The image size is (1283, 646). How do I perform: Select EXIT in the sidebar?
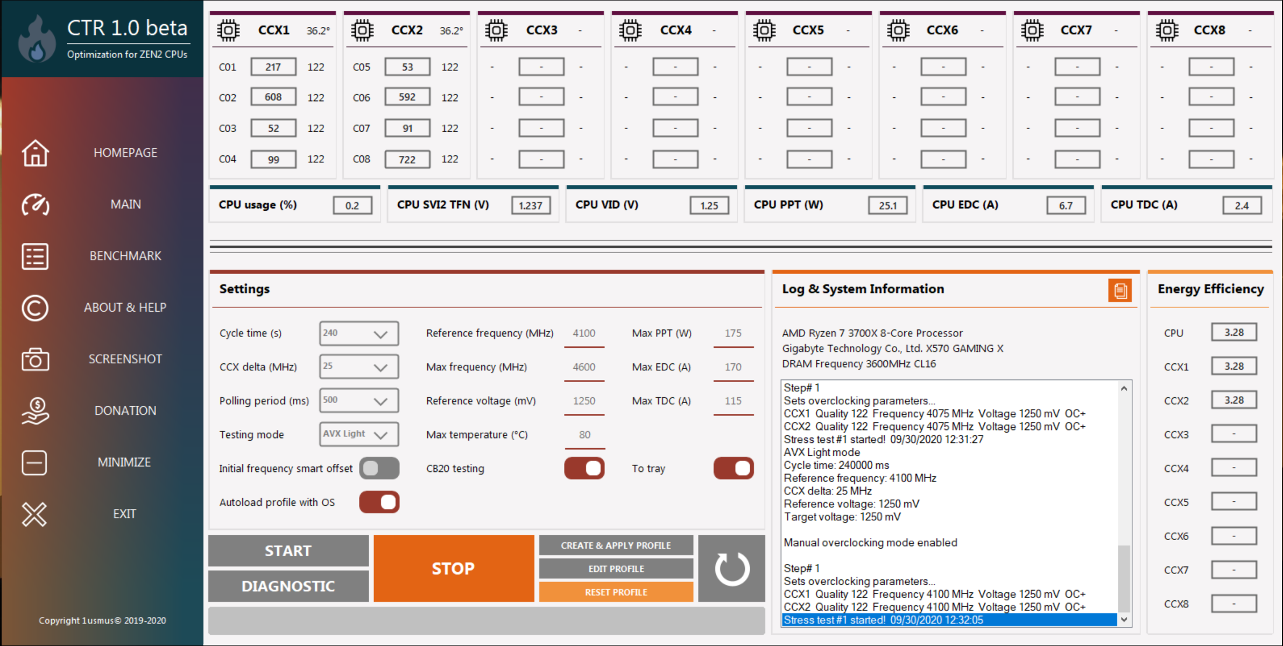(x=124, y=514)
